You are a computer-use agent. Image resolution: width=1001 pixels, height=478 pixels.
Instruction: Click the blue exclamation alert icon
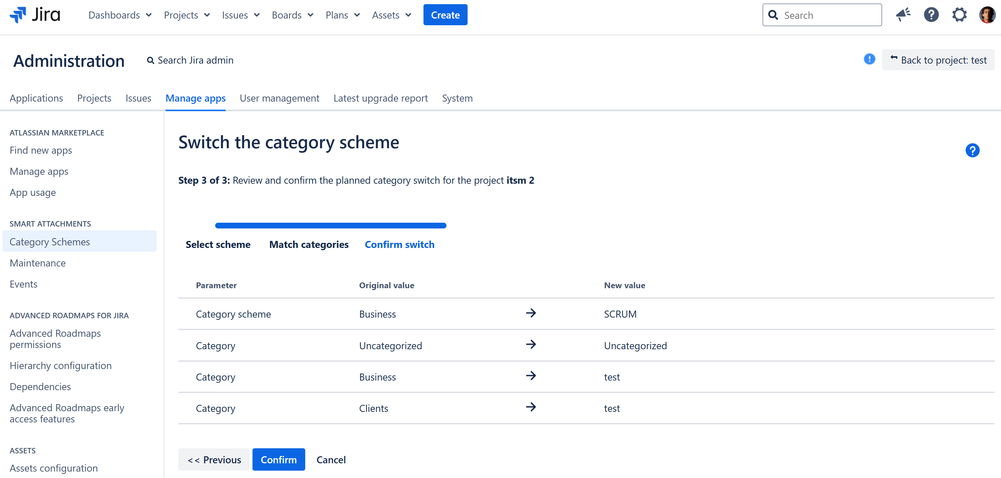869,59
